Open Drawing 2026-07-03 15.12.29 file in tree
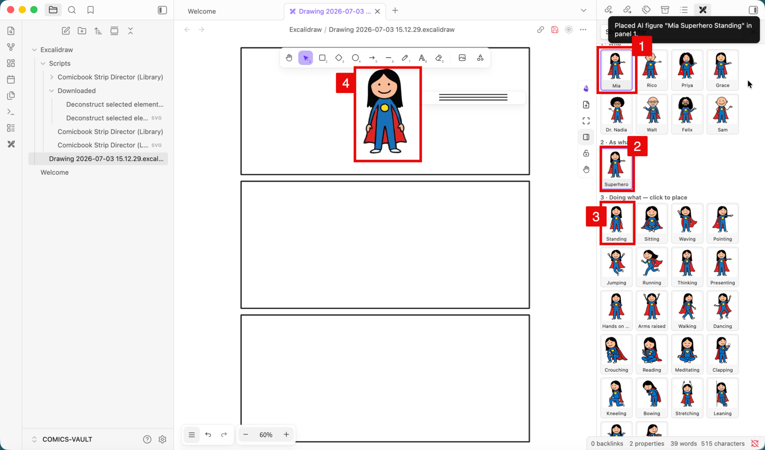 98,159
